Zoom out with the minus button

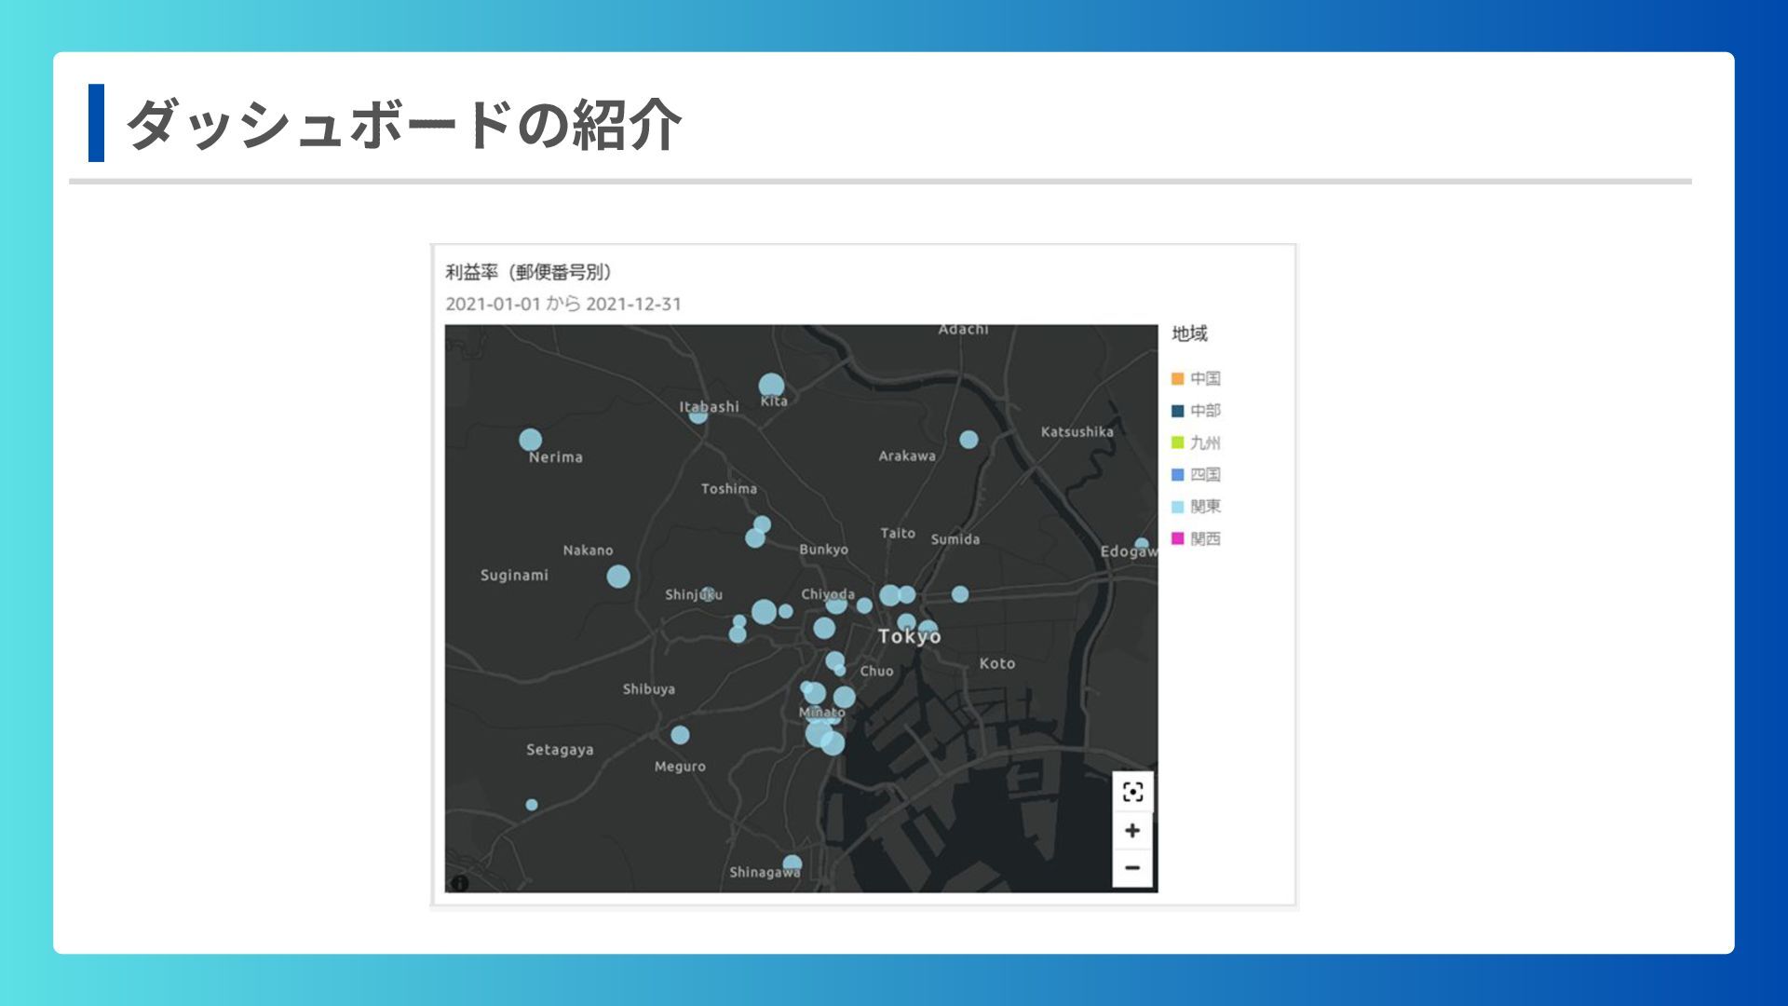[x=1132, y=868]
